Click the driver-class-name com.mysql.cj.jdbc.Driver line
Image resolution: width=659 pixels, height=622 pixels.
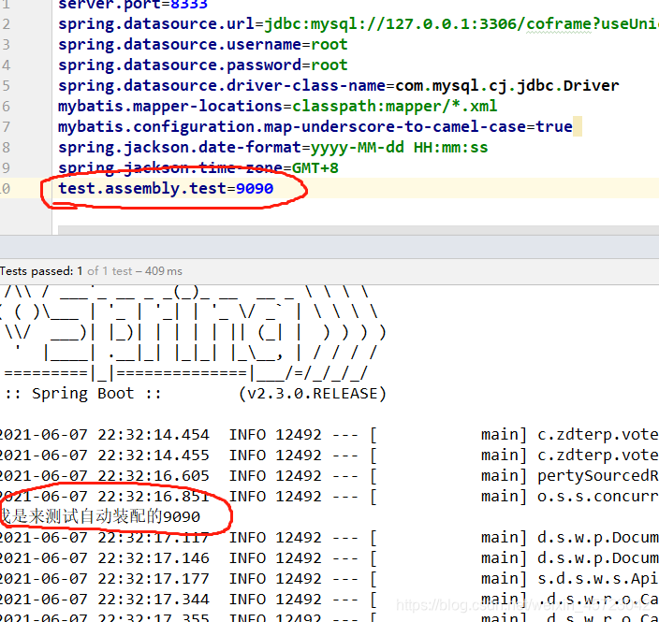pos(338,86)
